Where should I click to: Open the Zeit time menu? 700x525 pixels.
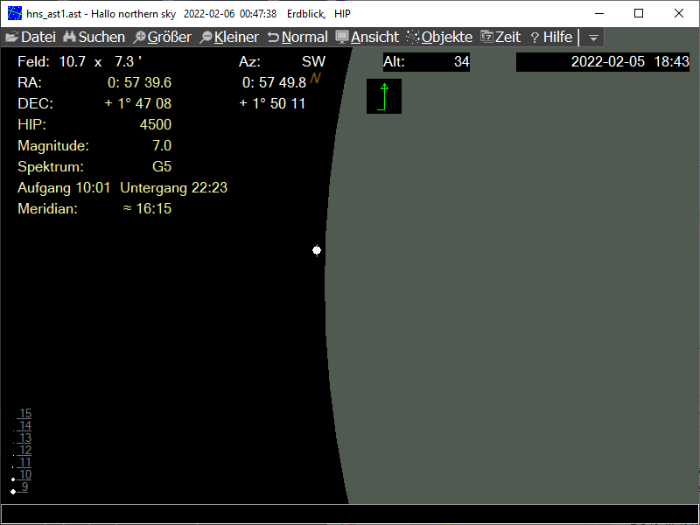(x=500, y=38)
